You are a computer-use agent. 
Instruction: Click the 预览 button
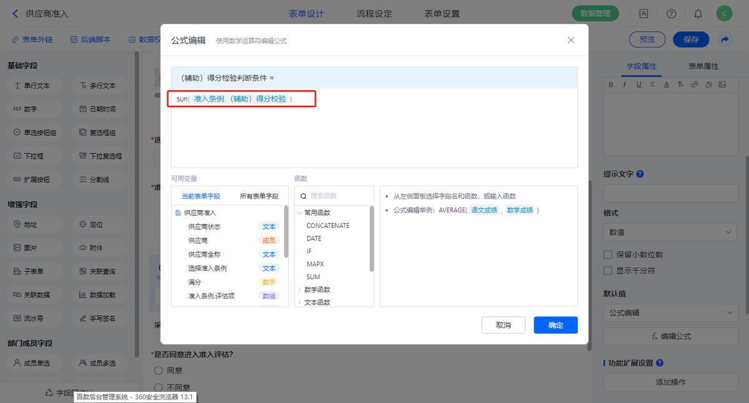[x=648, y=39]
